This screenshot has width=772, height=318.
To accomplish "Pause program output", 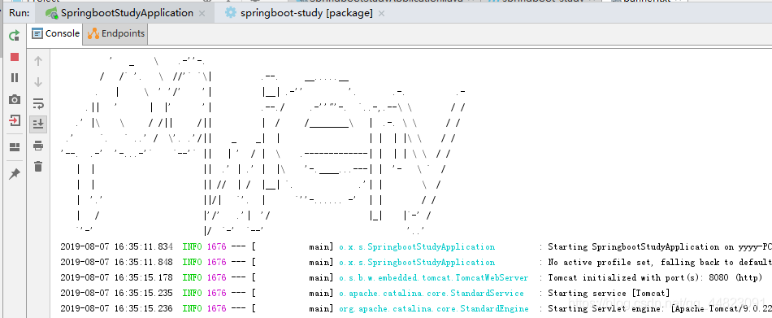I will pyautogui.click(x=15, y=78).
